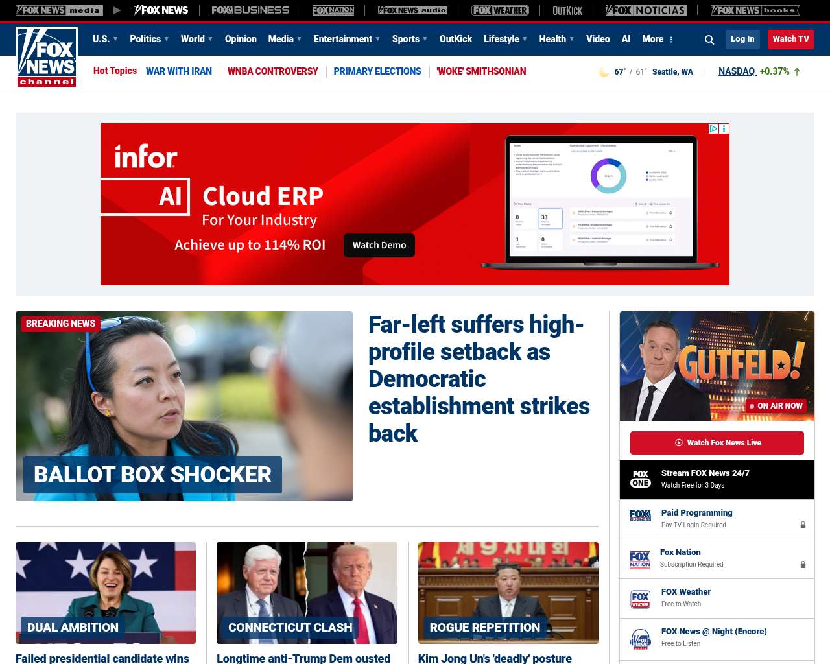
Task: Click the lock icon on Fox Nation row
Action: (x=803, y=565)
